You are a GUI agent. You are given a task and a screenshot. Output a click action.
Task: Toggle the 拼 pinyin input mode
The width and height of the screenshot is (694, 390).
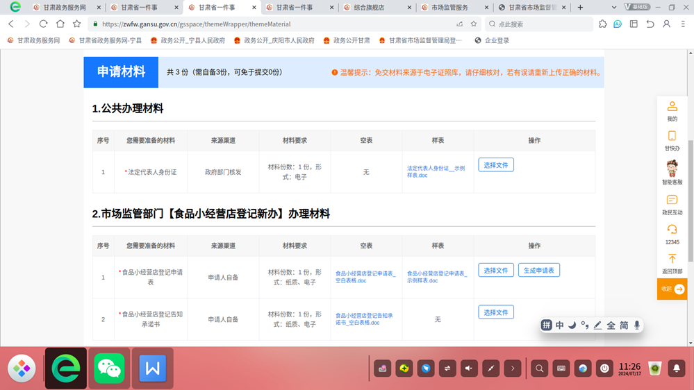click(x=547, y=325)
